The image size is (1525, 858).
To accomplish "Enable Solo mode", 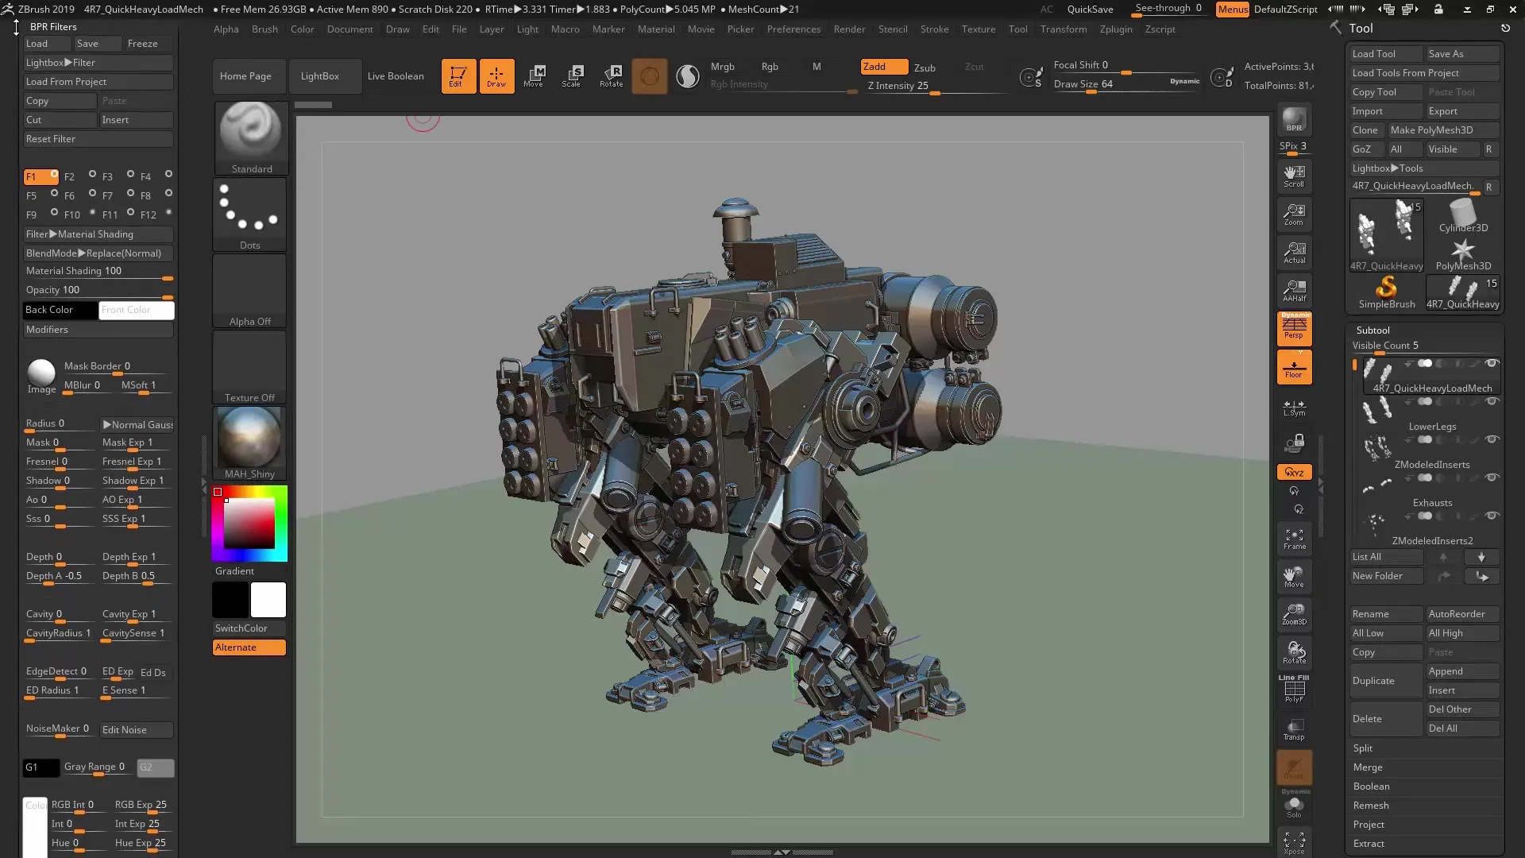I will 1294,806.
